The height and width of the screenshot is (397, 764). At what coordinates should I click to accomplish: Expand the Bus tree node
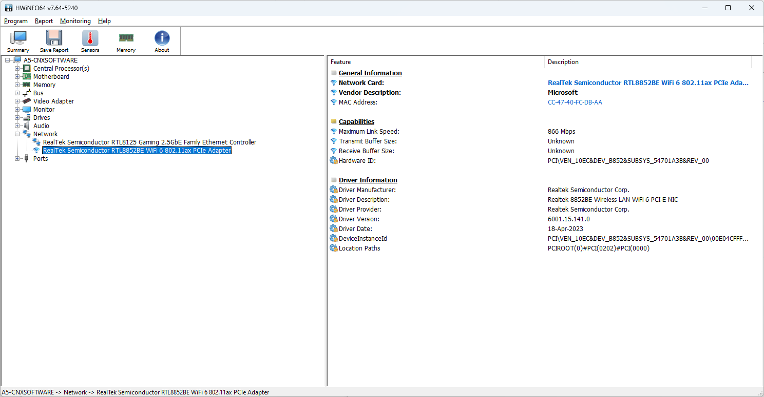click(17, 93)
